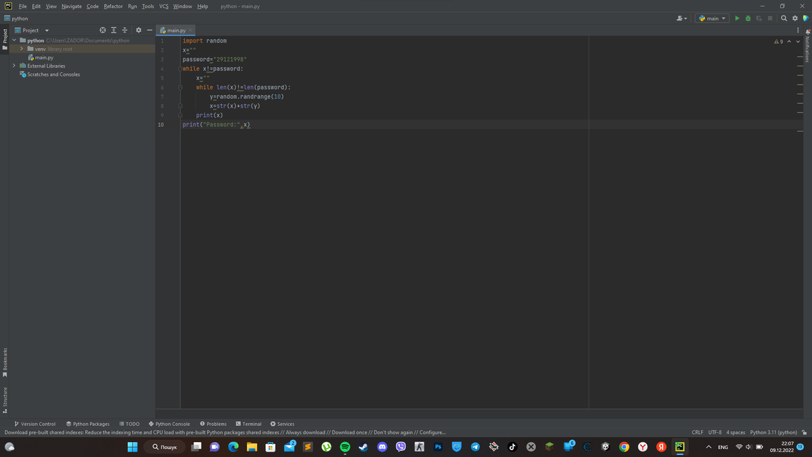The image size is (812, 457).
Task: Click the read-only lock icon in status bar
Action: coord(805,432)
